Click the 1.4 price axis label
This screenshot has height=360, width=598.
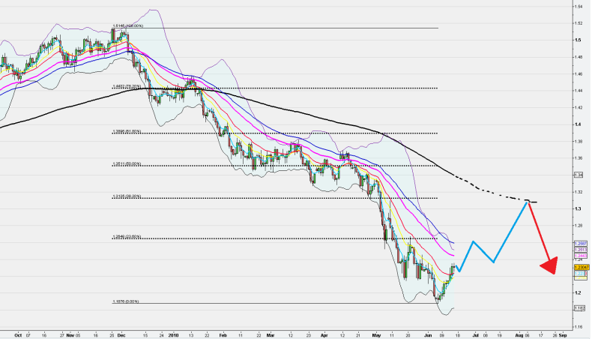(578, 124)
